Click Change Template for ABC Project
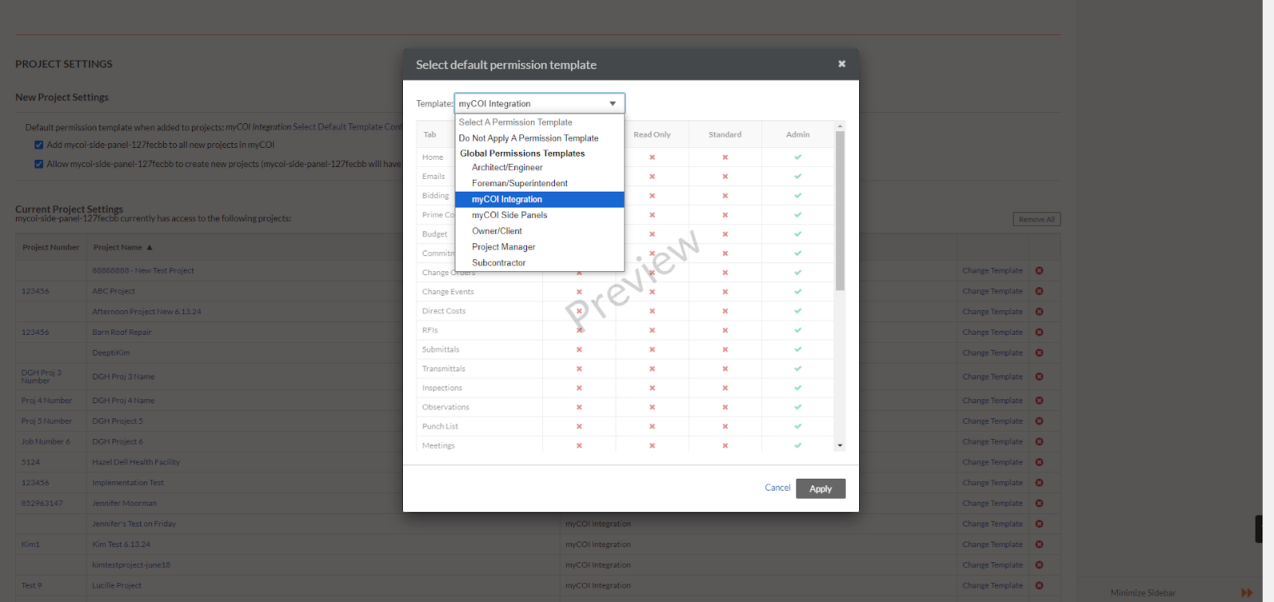1274x602 pixels. 992,292
